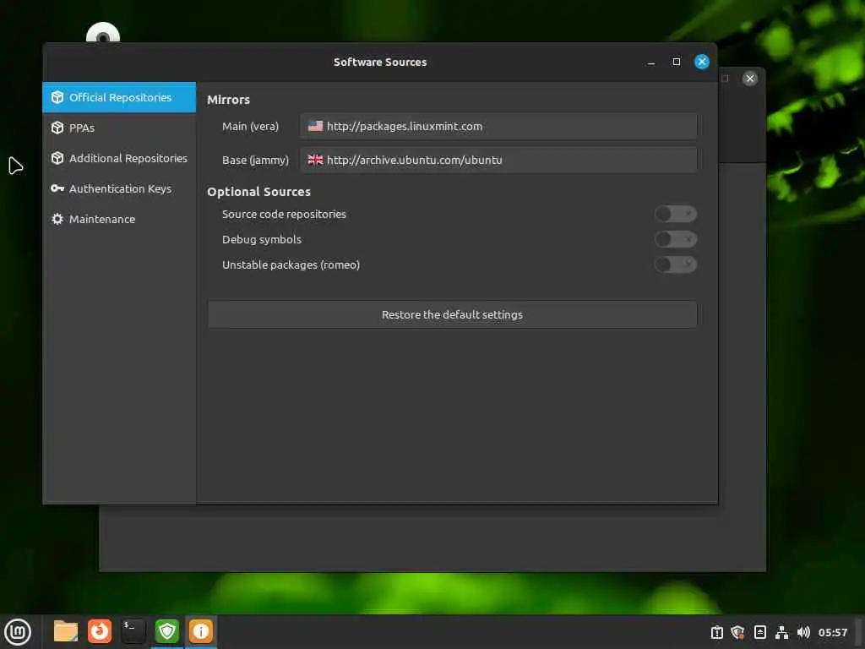Select Official Repositories in sidebar

[x=119, y=97]
